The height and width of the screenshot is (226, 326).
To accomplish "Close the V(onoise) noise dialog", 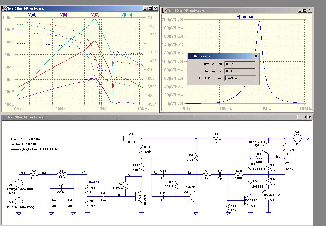I will 256,56.
